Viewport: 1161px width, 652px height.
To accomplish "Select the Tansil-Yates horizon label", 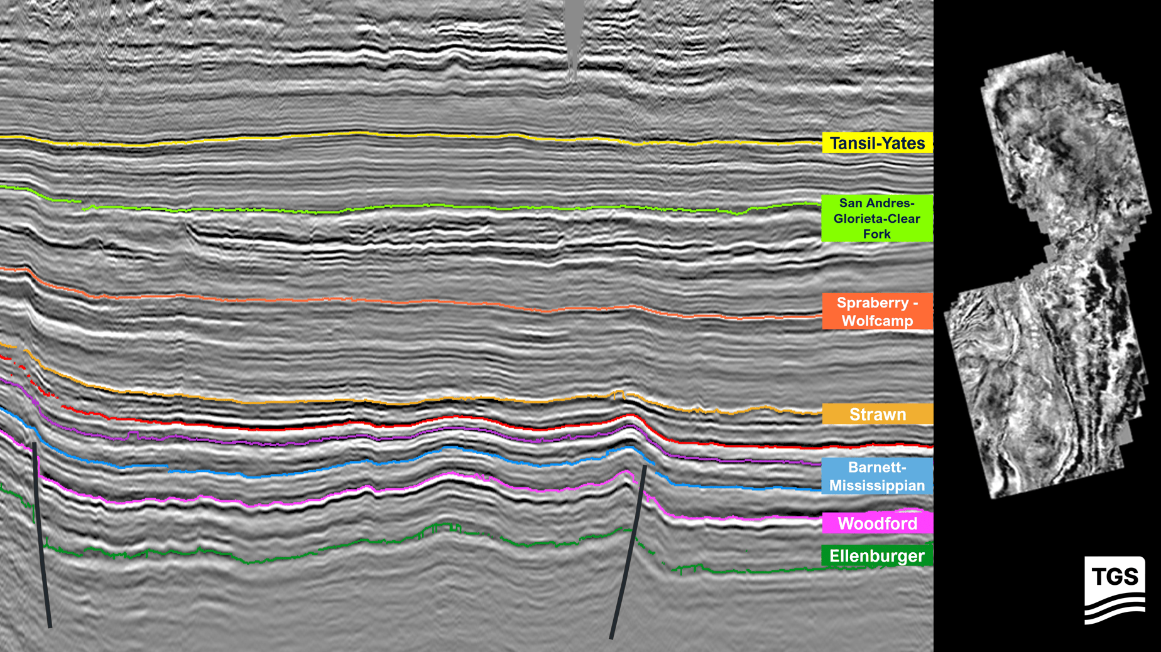I will [x=878, y=143].
